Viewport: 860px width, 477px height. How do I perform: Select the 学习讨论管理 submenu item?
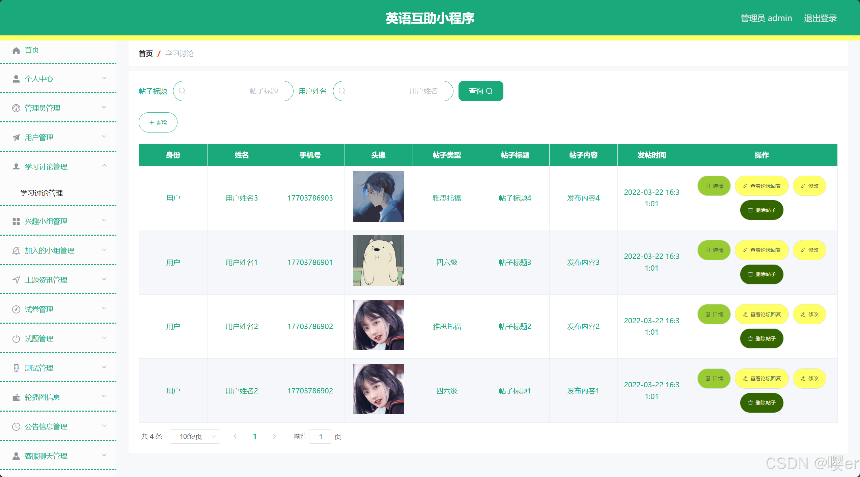tap(41, 193)
